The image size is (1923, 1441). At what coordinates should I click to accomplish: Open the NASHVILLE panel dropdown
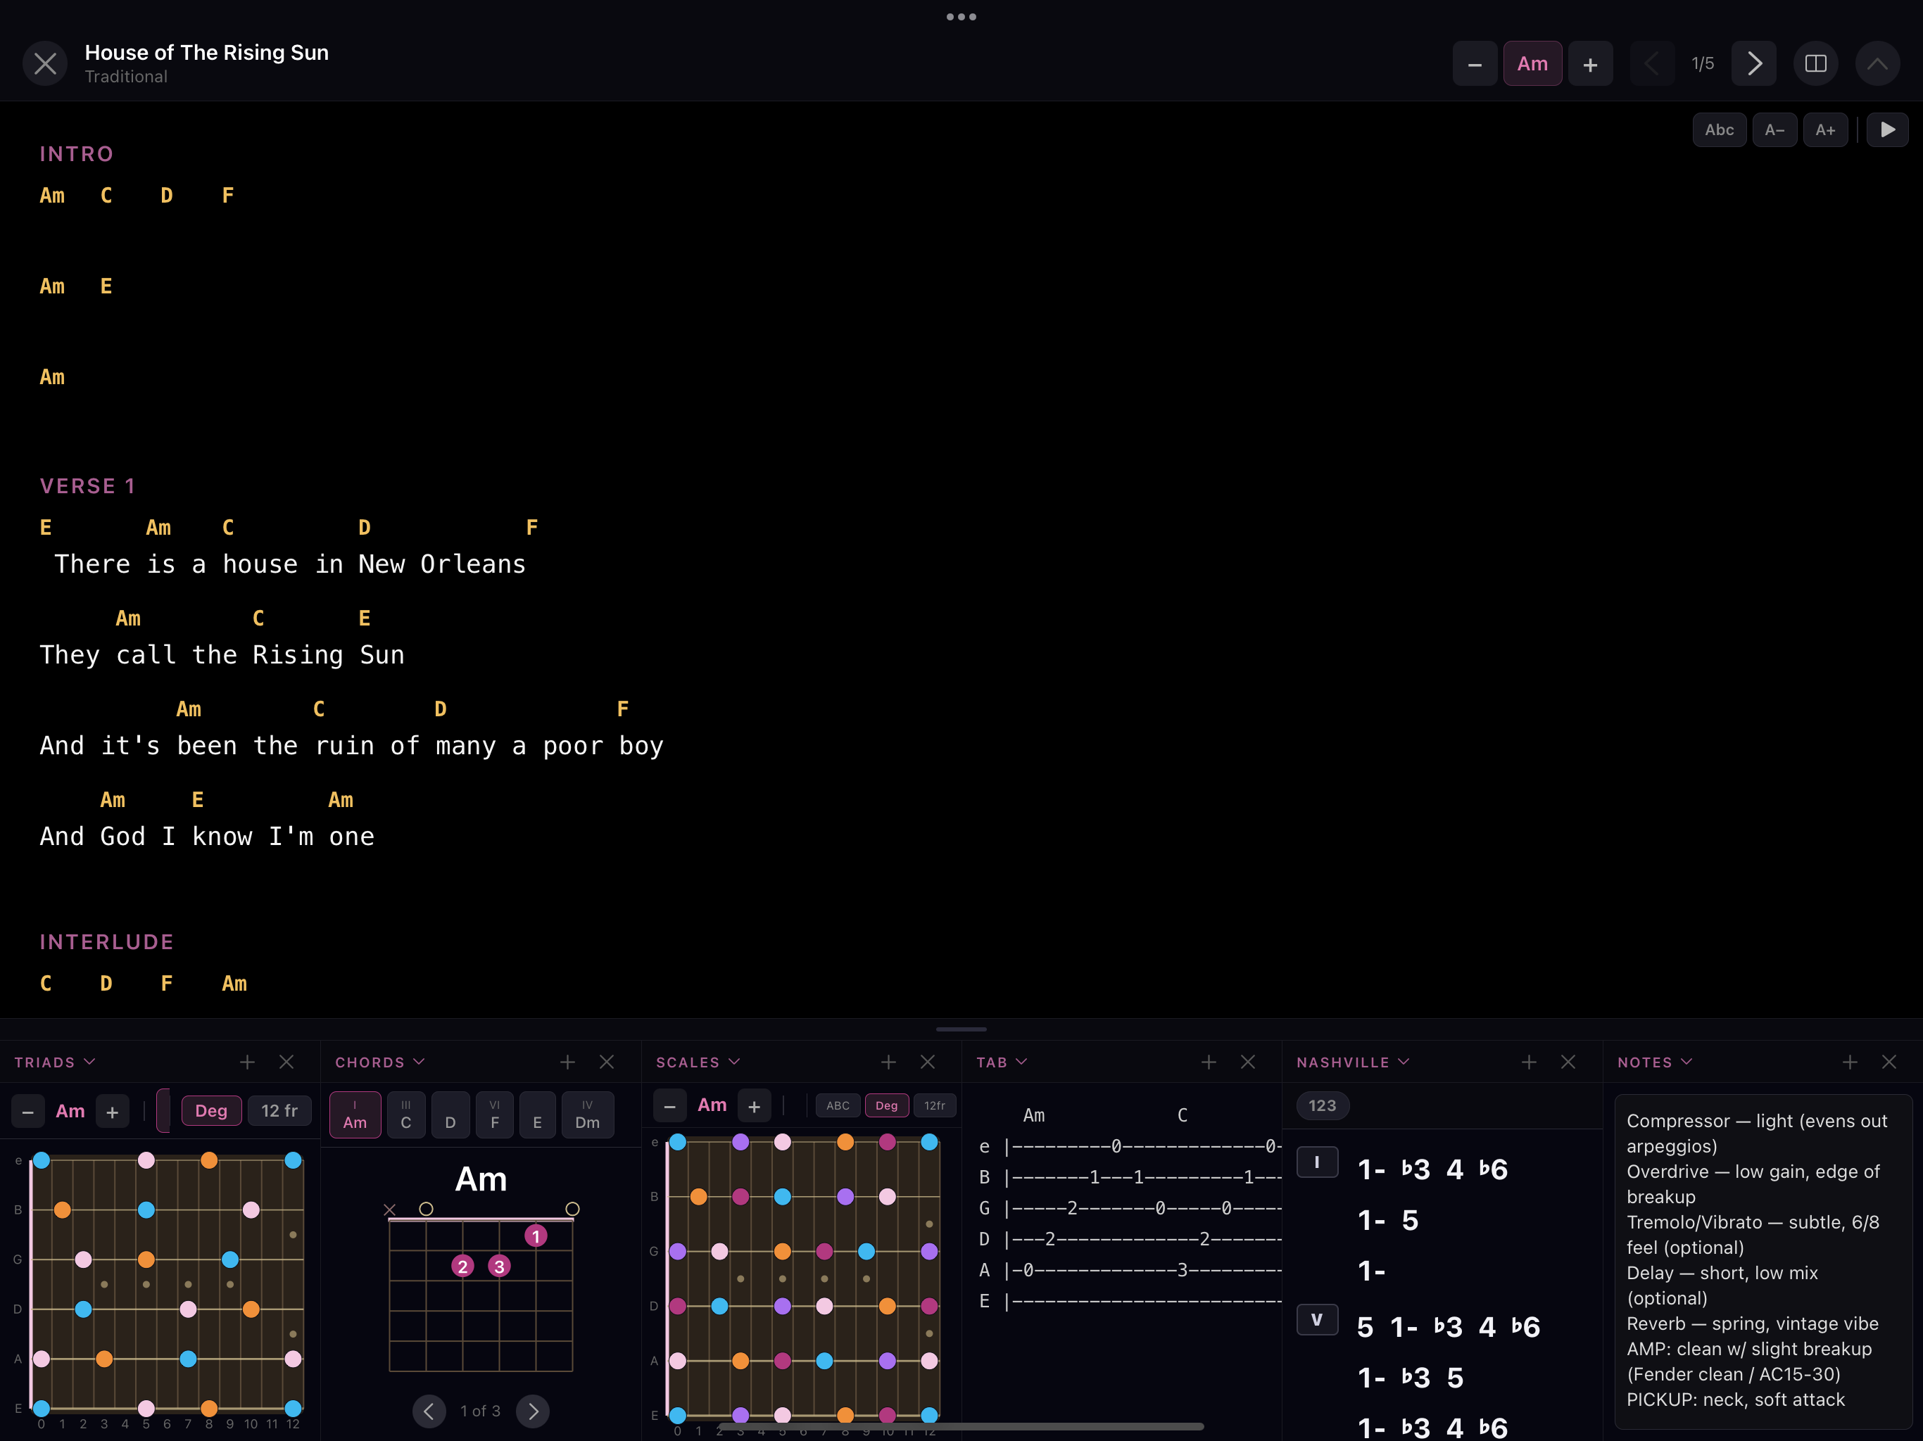[x=1353, y=1062]
